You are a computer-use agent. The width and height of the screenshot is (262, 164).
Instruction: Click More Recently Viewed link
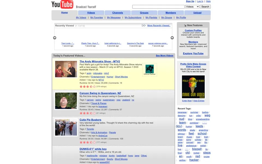tap(159, 25)
